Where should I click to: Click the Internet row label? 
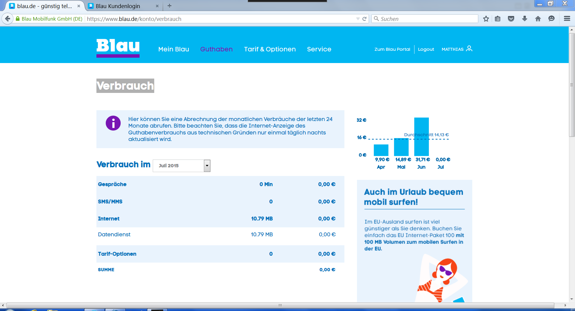[108, 219]
